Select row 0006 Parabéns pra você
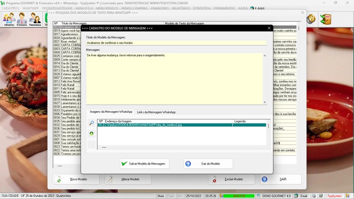Viewport: 354px width, 199px height. tap(67, 114)
